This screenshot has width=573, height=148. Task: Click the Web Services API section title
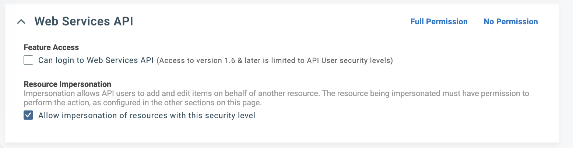click(x=84, y=22)
